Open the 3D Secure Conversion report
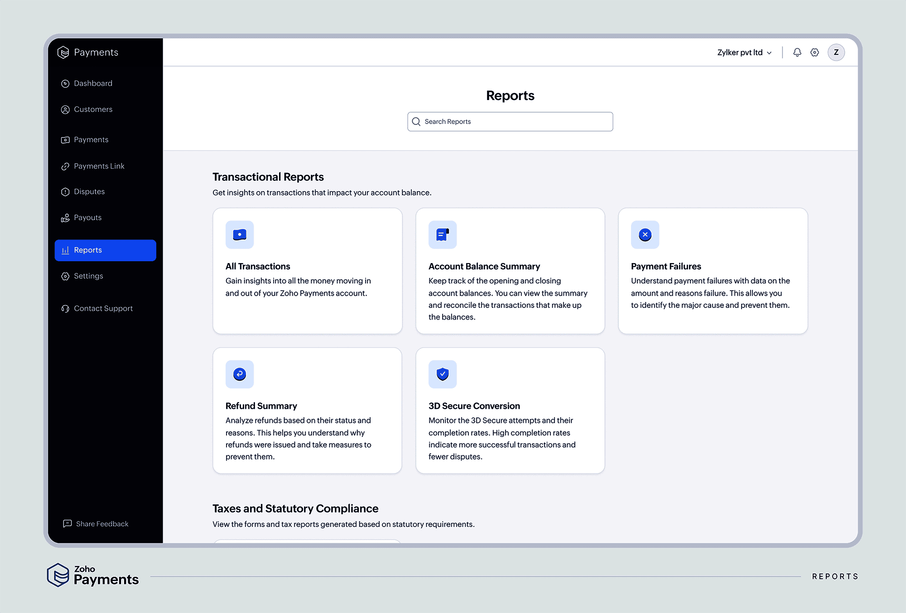The width and height of the screenshot is (906, 613). coord(510,410)
